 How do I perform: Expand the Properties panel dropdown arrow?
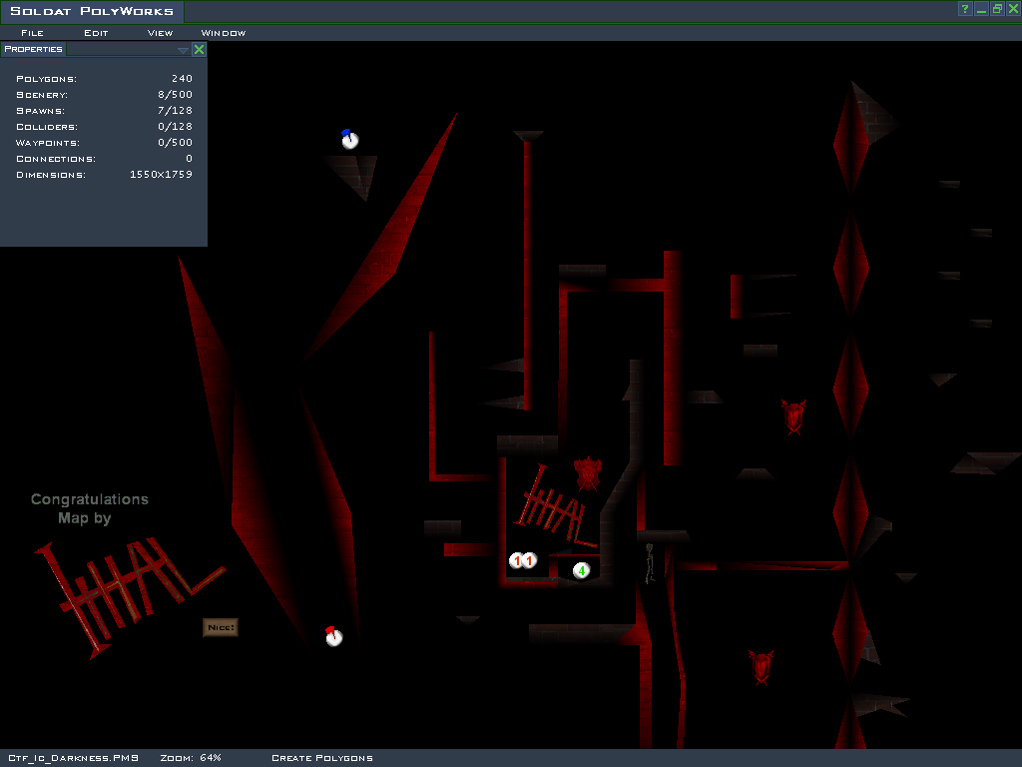(183, 49)
